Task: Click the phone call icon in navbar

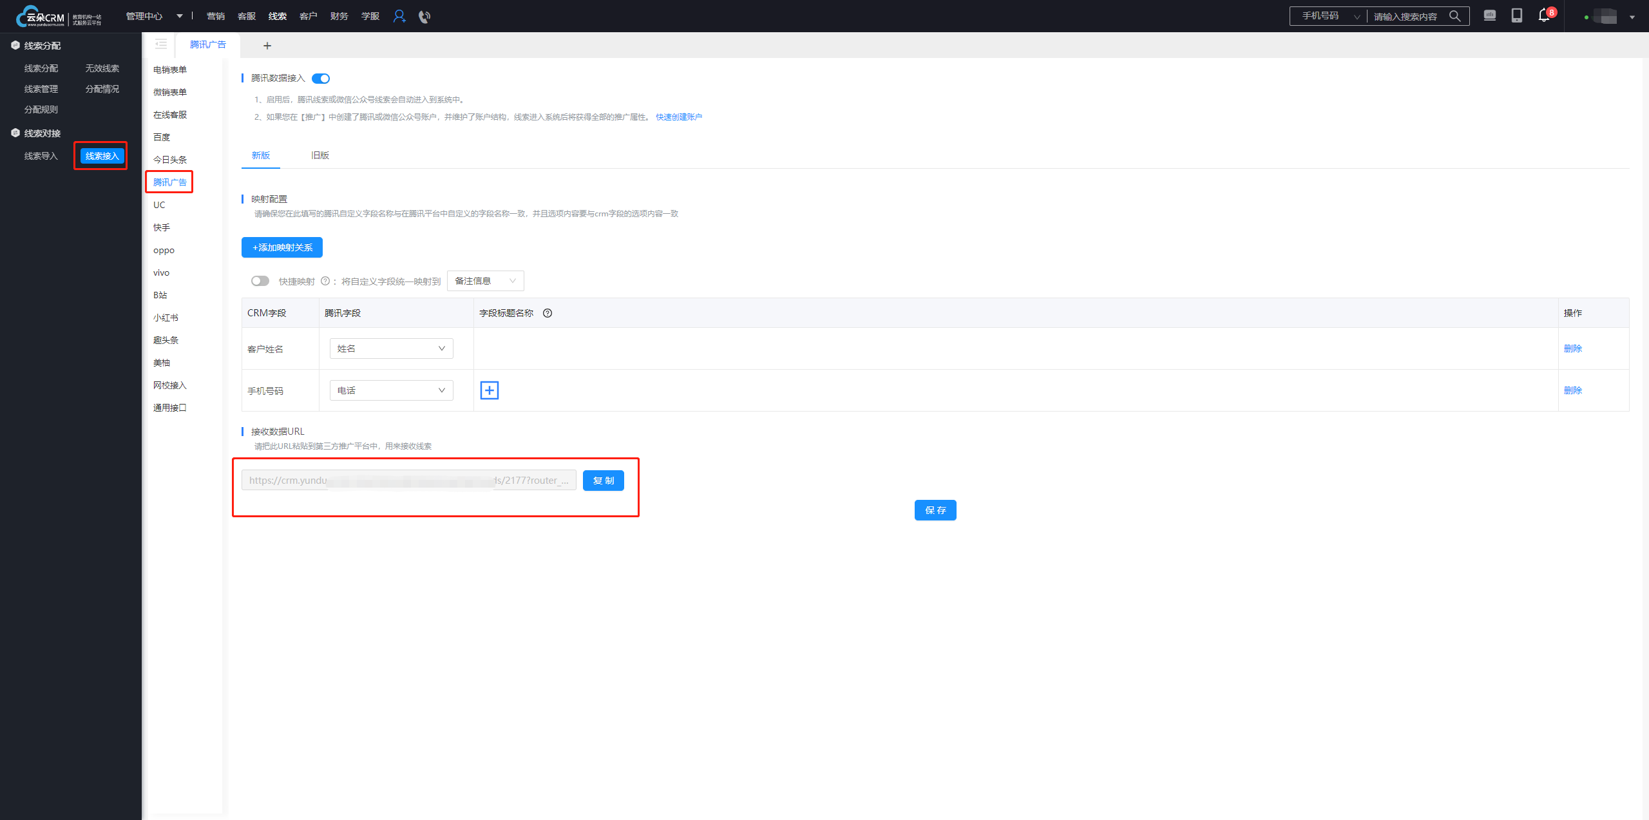Action: (x=424, y=16)
